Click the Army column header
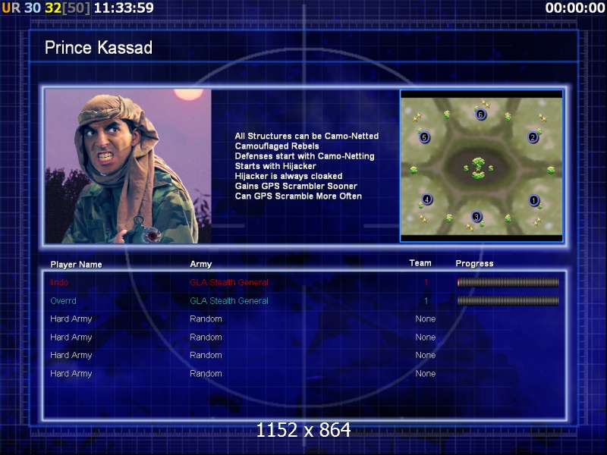This screenshot has width=607, height=455. pyautogui.click(x=201, y=264)
